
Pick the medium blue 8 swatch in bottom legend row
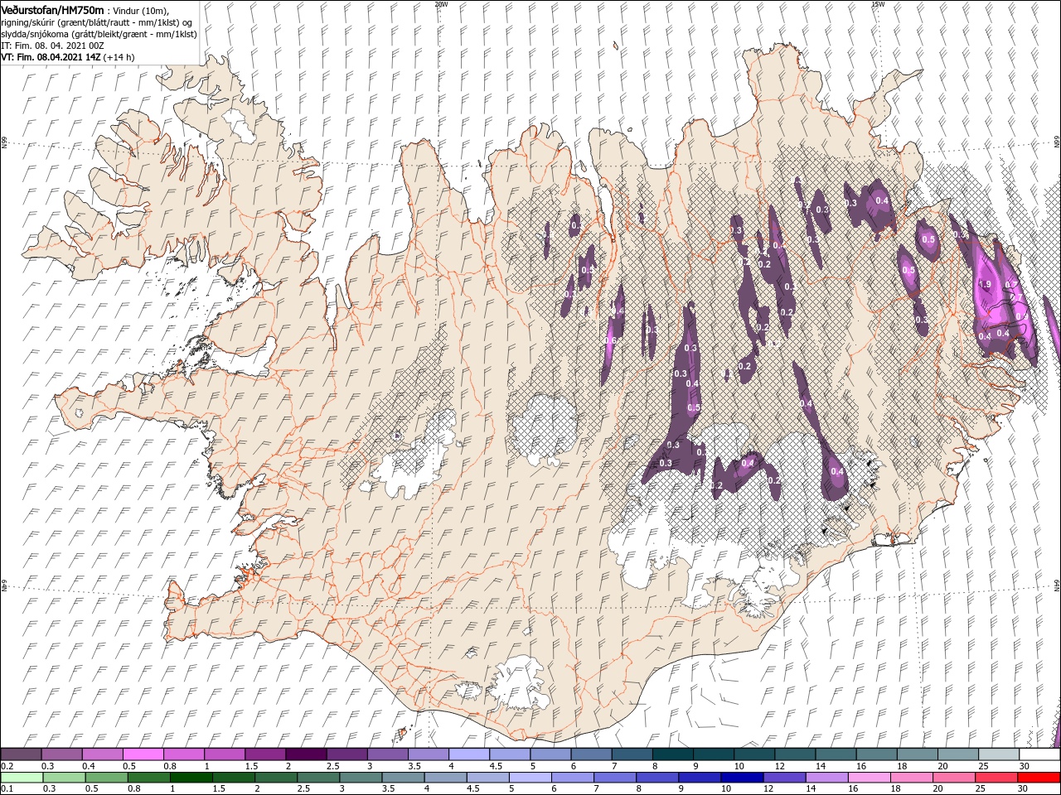pyautogui.click(x=658, y=778)
